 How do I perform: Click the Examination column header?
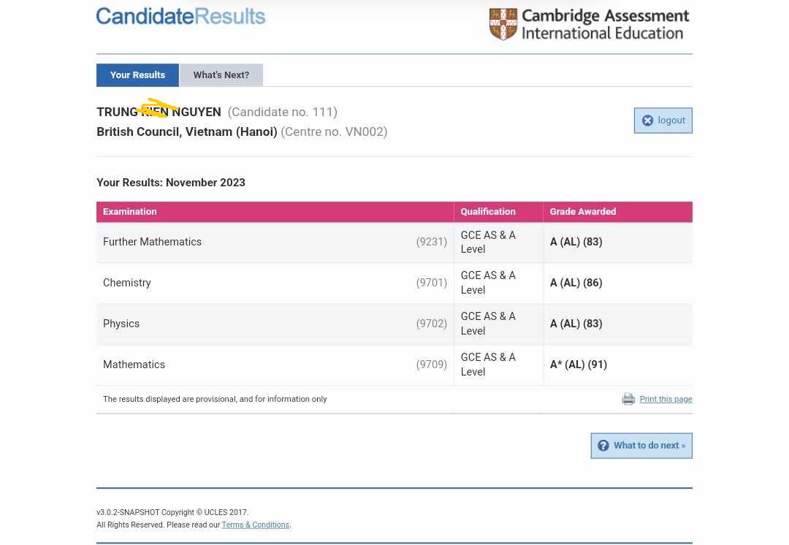(x=130, y=212)
